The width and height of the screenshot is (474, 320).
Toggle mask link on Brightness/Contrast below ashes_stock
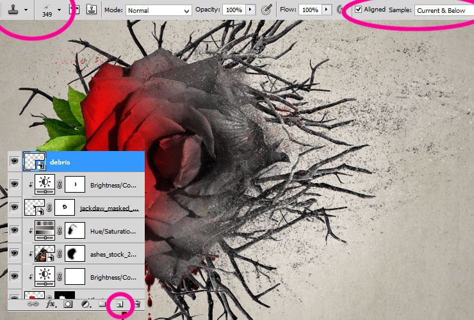[x=60, y=276]
